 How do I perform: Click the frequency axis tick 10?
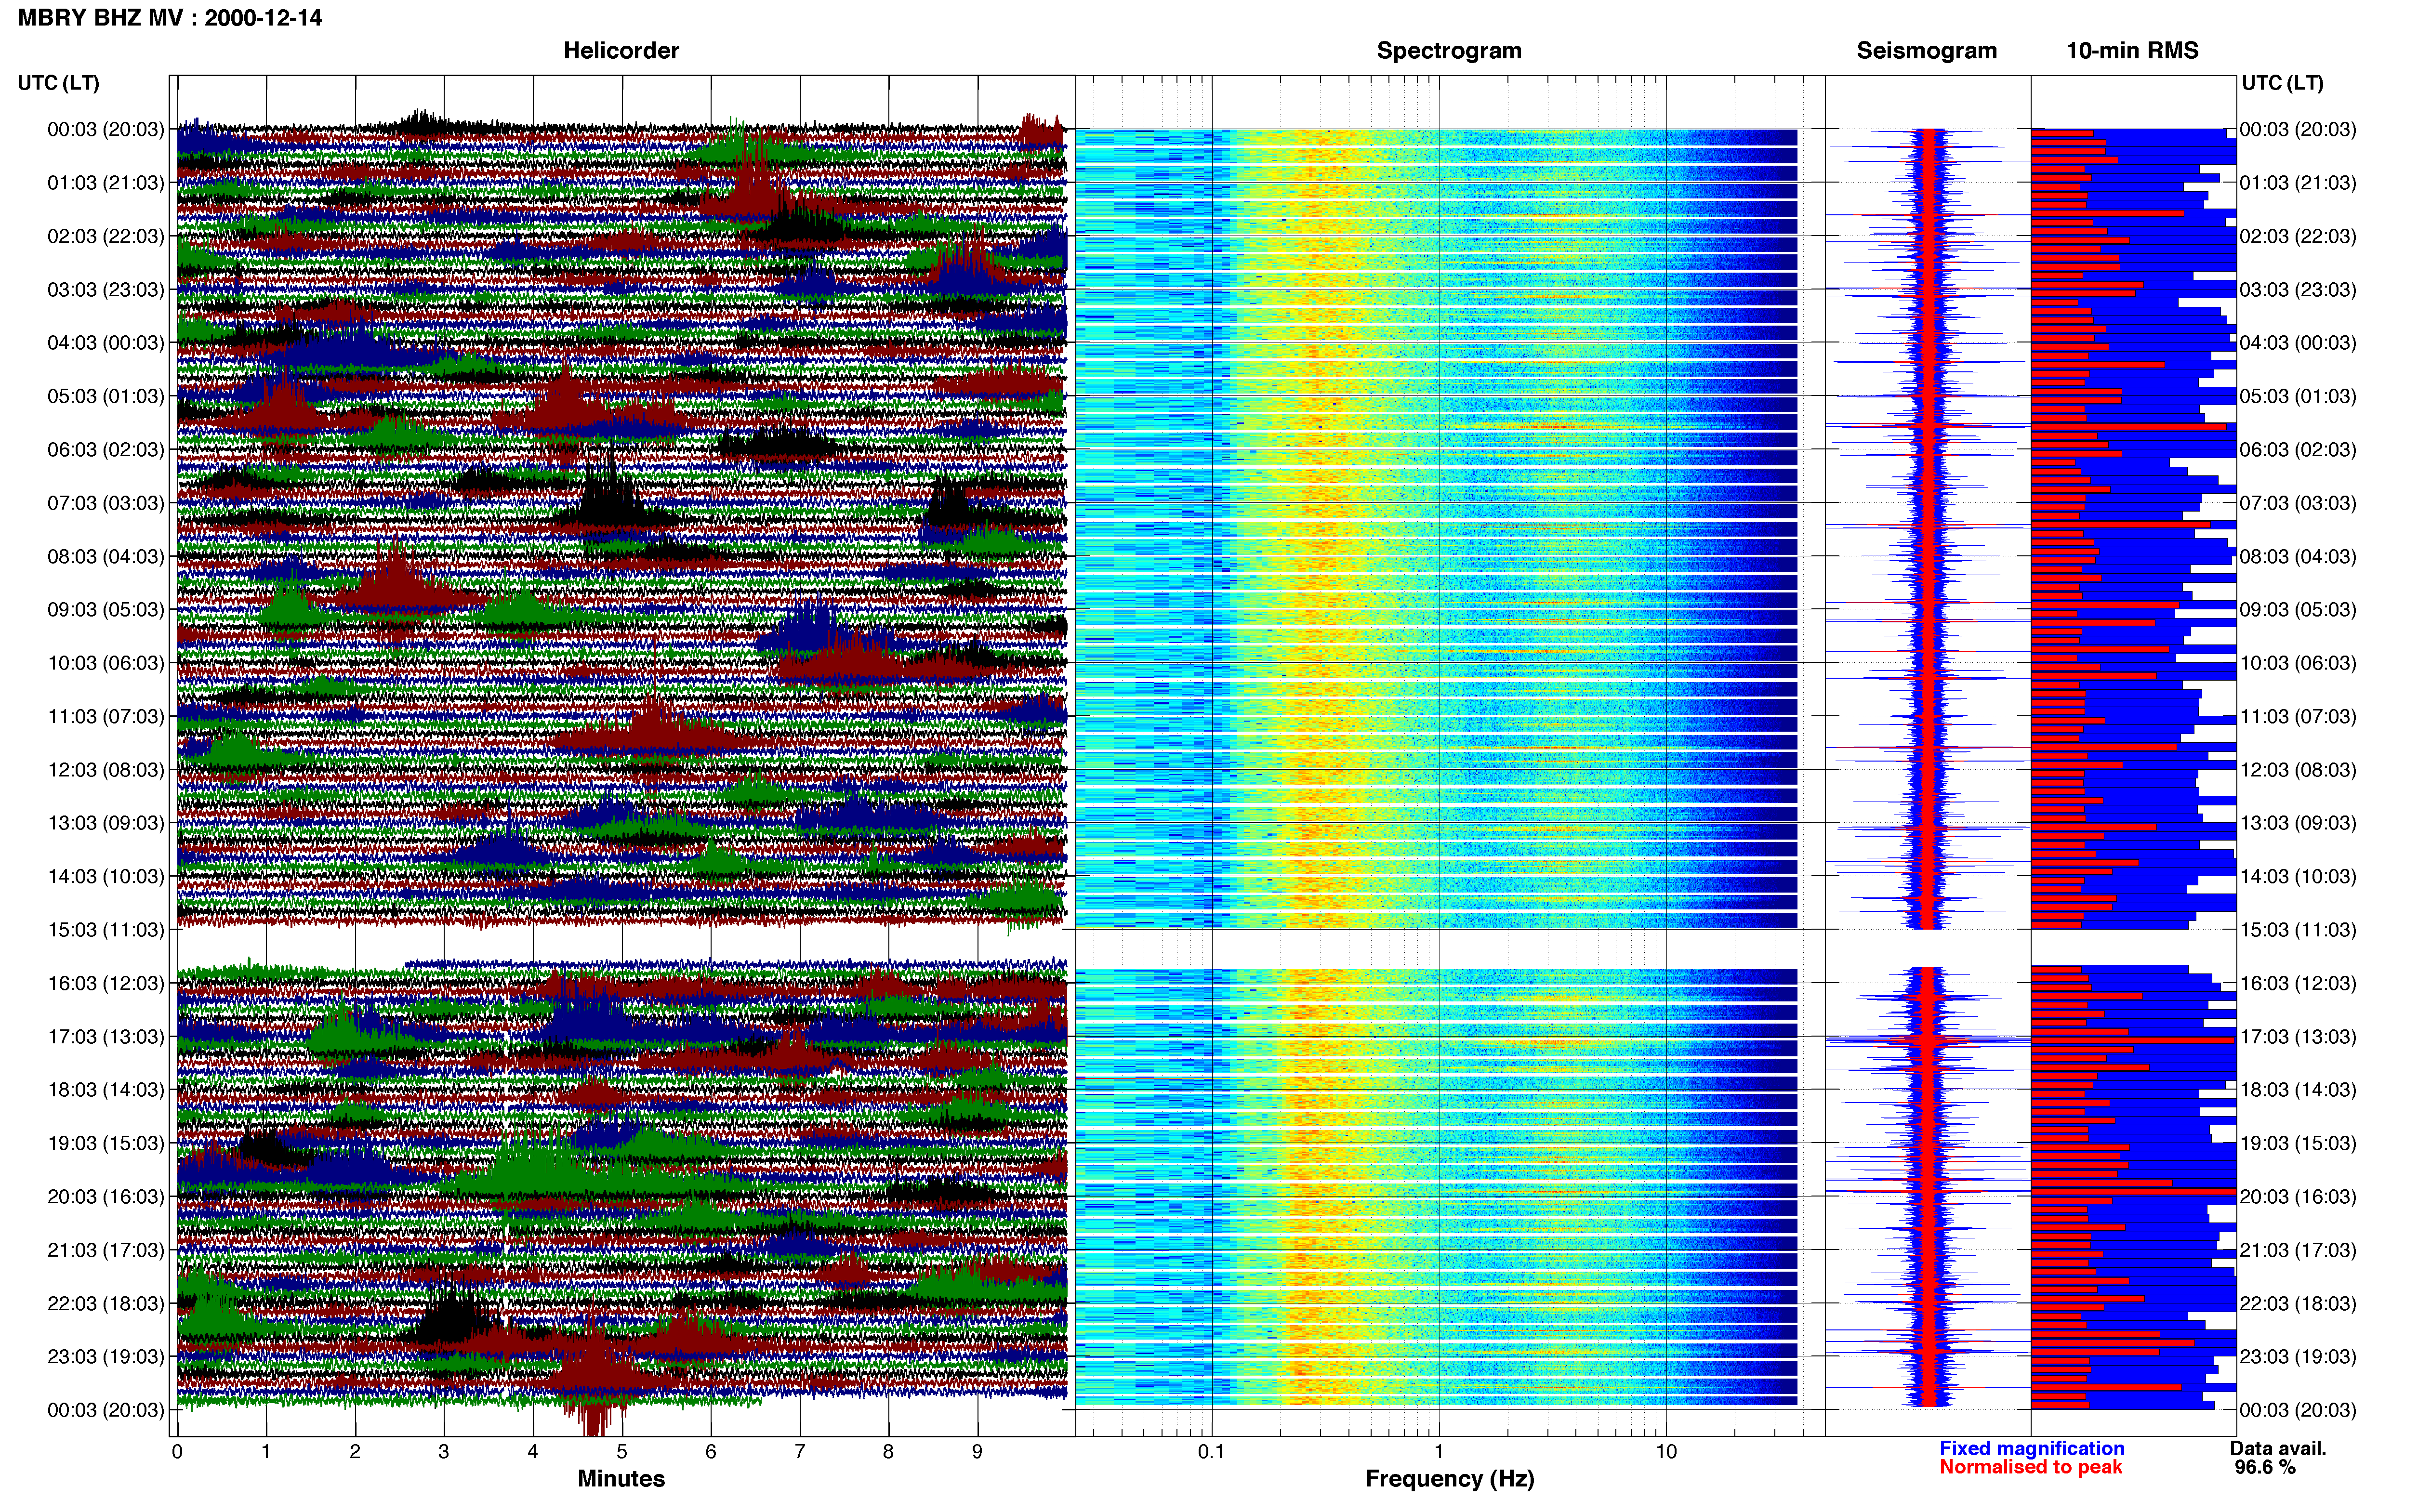[x=1666, y=1452]
